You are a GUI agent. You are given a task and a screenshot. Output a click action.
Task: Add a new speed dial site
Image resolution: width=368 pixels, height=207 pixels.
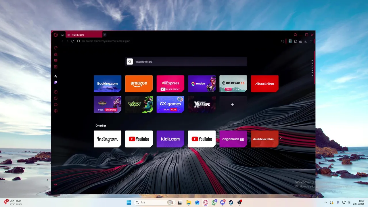coord(233,104)
